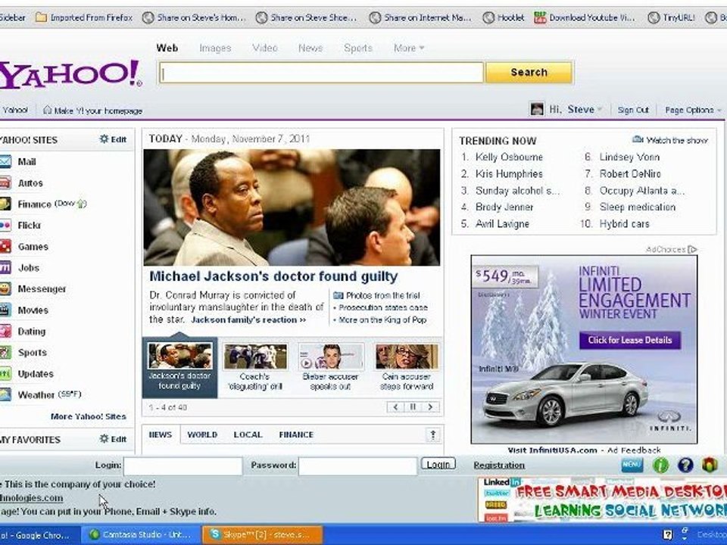
Task: Click the yellow Search button
Action: coord(529,73)
